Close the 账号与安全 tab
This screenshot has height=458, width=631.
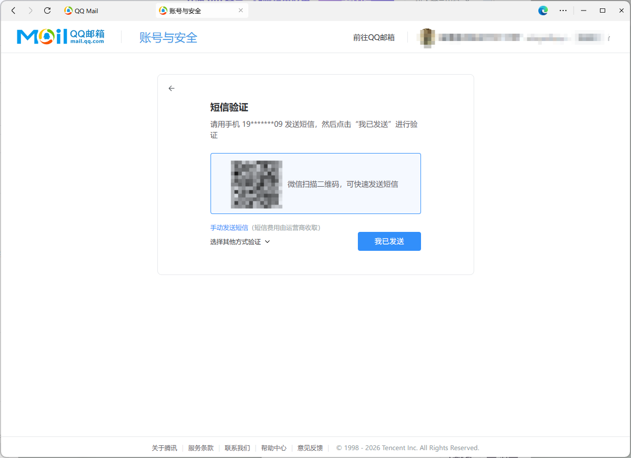(x=241, y=10)
